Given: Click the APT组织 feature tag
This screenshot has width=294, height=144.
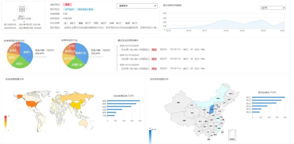Looking at the screenshot, I should click(x=69, y=9).
